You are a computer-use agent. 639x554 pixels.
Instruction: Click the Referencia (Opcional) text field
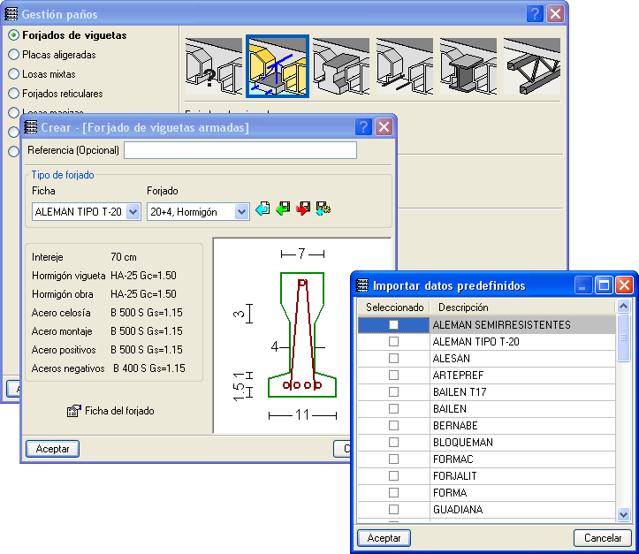pyautogui.click(x=240, y=150)
